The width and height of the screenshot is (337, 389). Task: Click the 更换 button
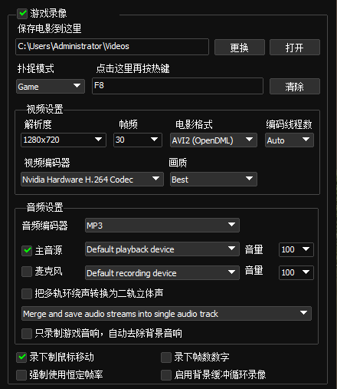240,48
